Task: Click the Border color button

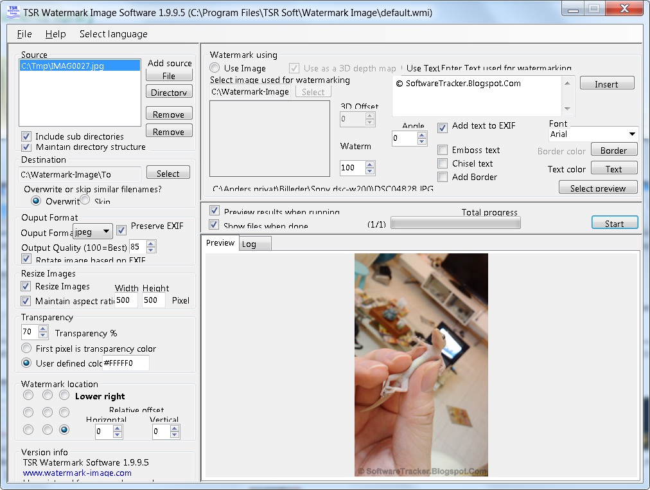Action: click(x=614, y=150)
